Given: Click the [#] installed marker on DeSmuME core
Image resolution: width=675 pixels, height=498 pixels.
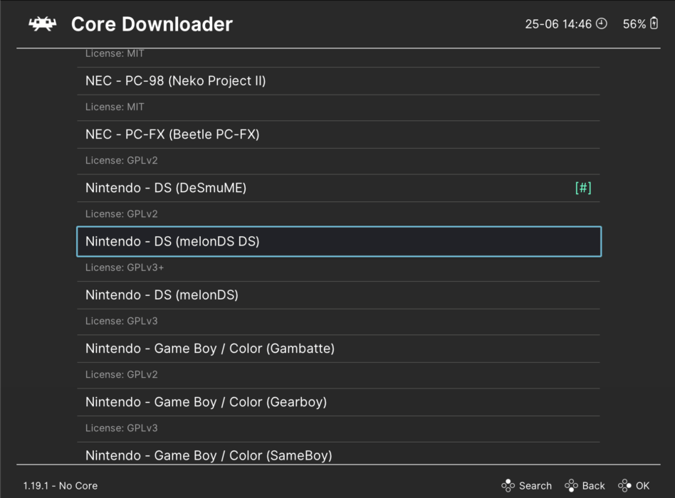Looking at the screenshot, I should click(583, 188).
